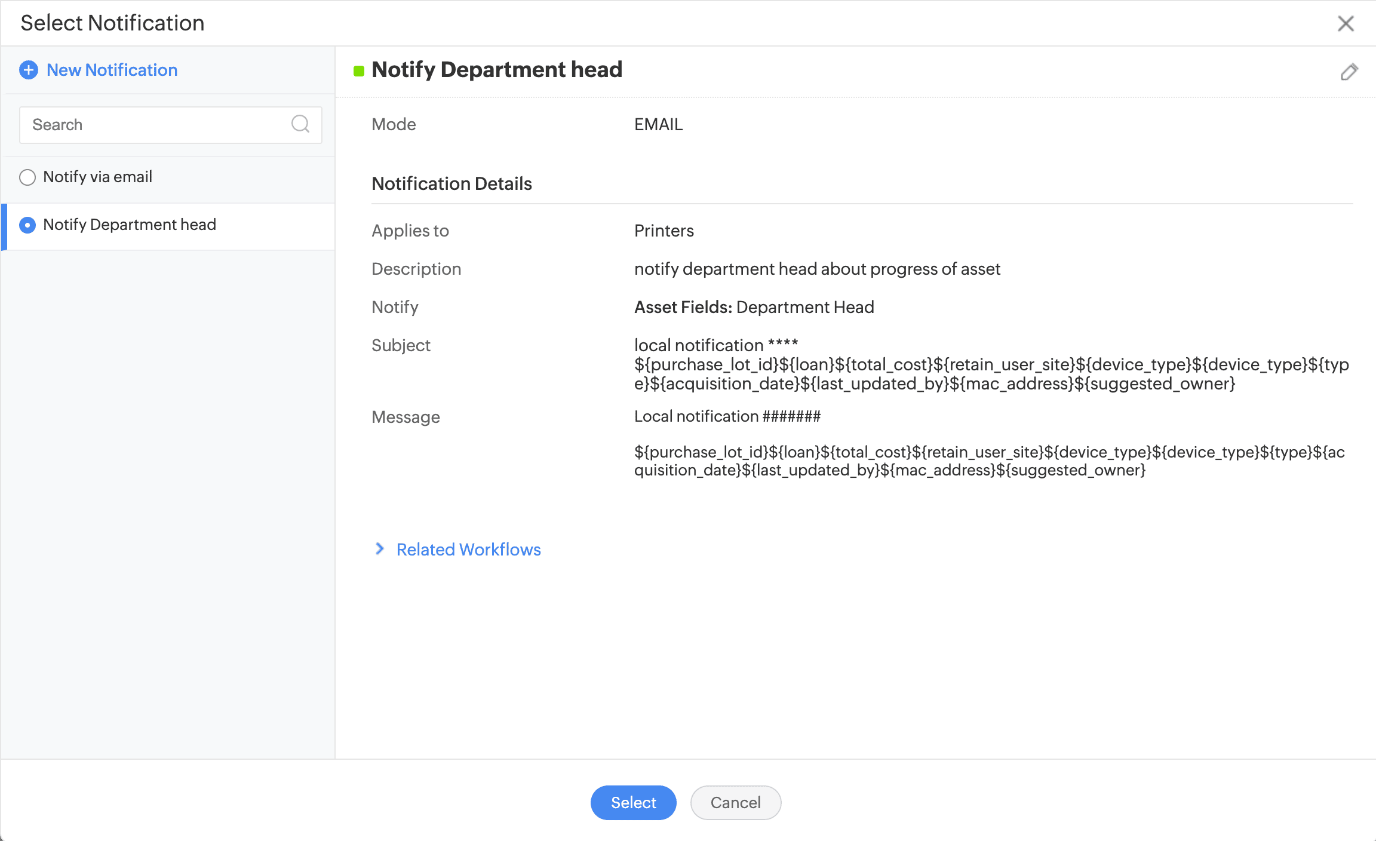Image resolution: width=1376 pixels, height=841 pixels.
Task: Click the EMAIL mode value
Action: pos(658,124)
